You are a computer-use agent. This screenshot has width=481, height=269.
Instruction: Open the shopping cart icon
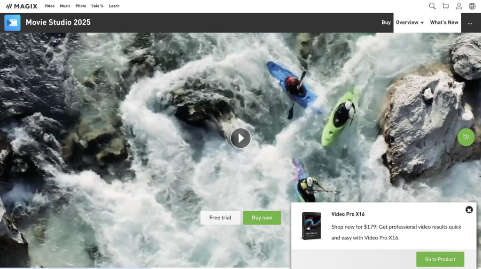tap(446, 6)
